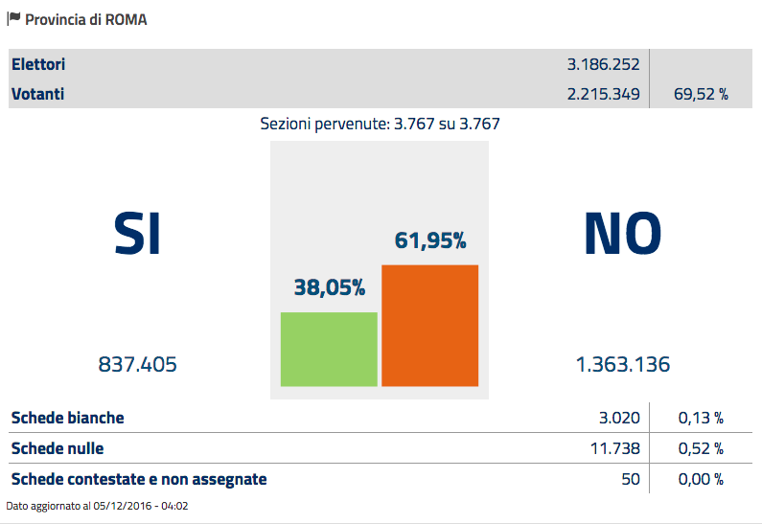Click the 69,52 % turnout value

[701, 94]
